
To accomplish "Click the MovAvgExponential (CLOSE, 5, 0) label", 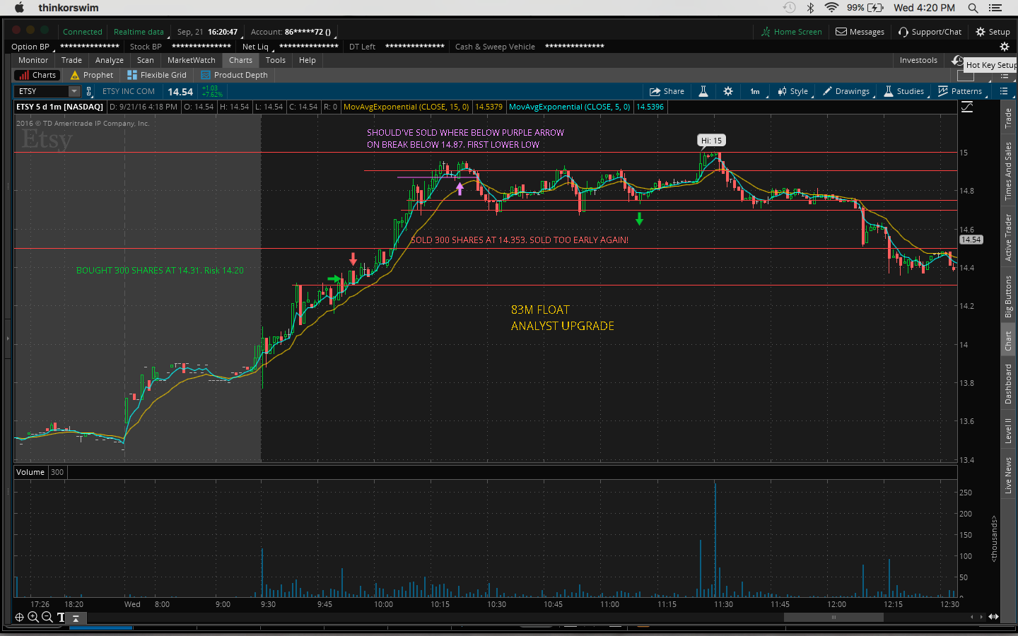I will [569, 107].
